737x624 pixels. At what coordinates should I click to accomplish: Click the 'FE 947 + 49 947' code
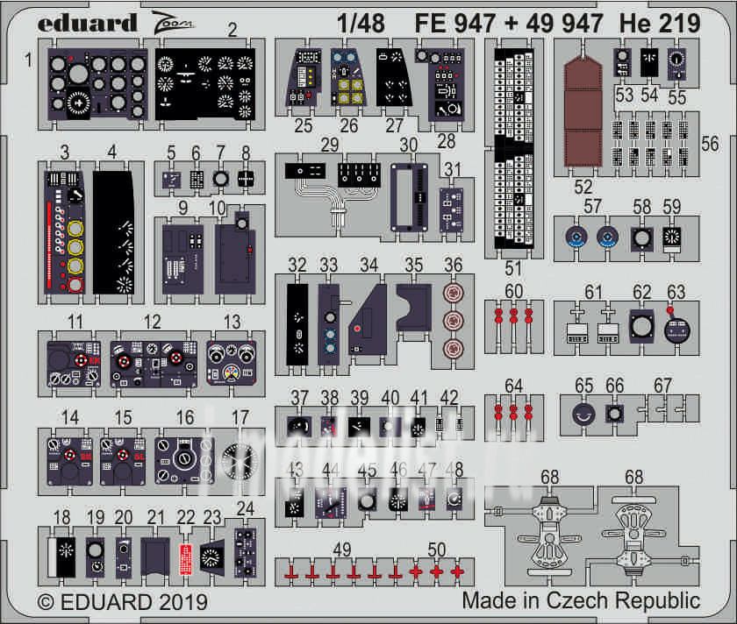(509, 24)
